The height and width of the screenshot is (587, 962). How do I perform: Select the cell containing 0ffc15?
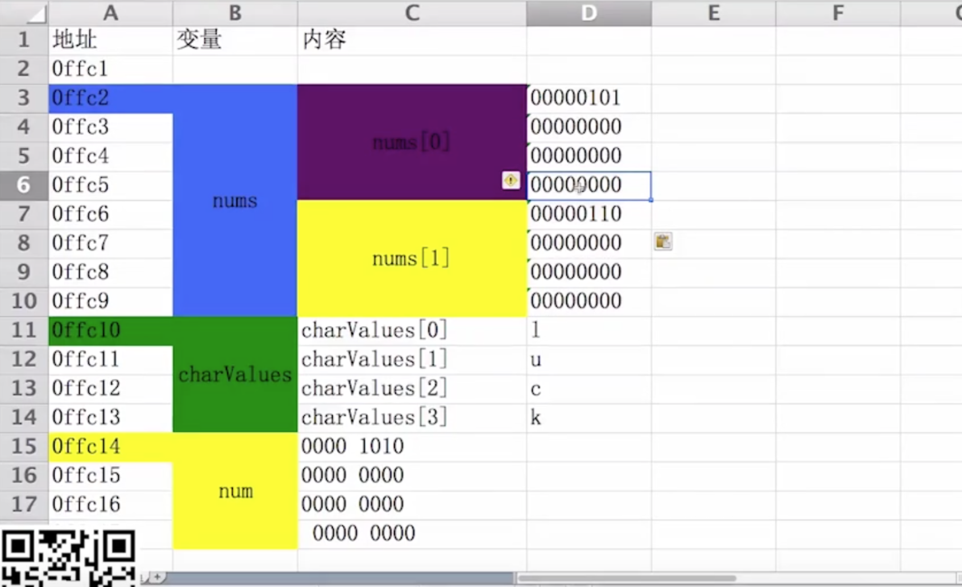pyautogui.click(x=110, y=476)
